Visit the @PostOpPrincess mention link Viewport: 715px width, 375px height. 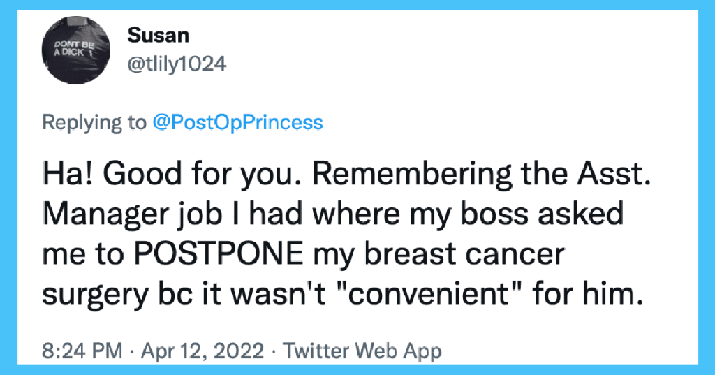tap(237, 122)
